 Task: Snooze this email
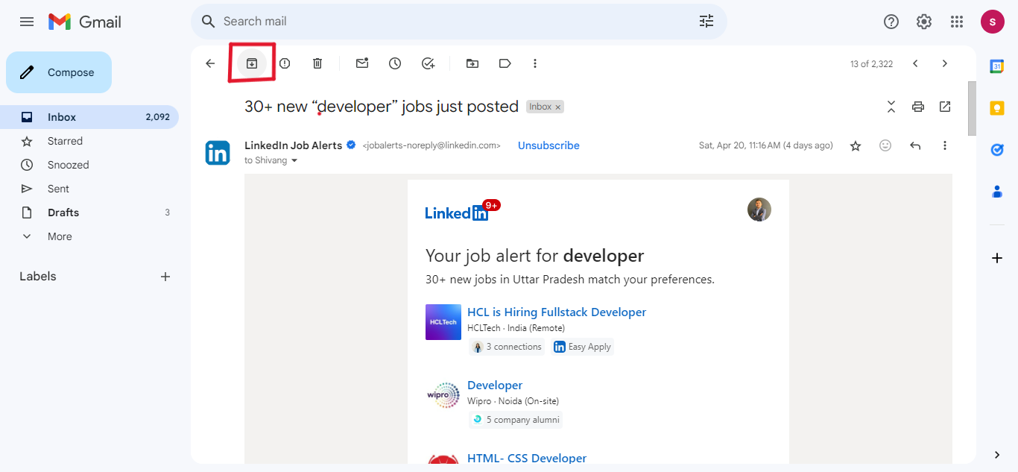tap(395, 63)
